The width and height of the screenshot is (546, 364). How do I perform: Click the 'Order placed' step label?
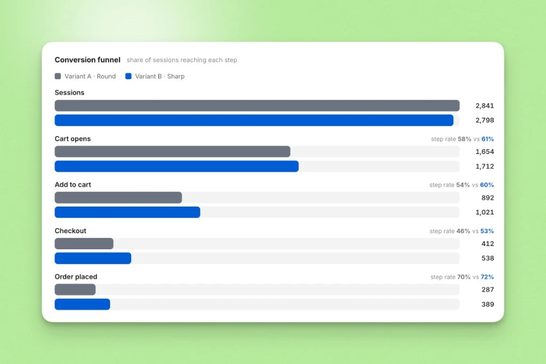point(76,277)
